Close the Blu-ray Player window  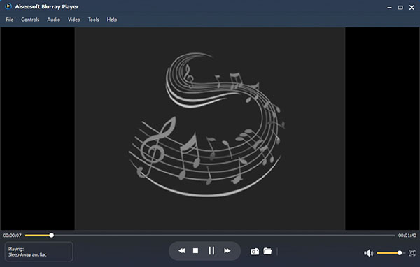(x=412, y=8)
